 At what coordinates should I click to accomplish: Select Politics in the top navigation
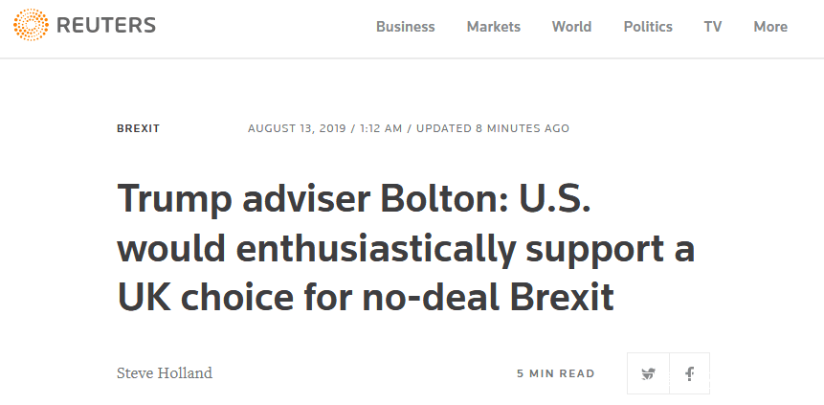(x=648, y=27)
